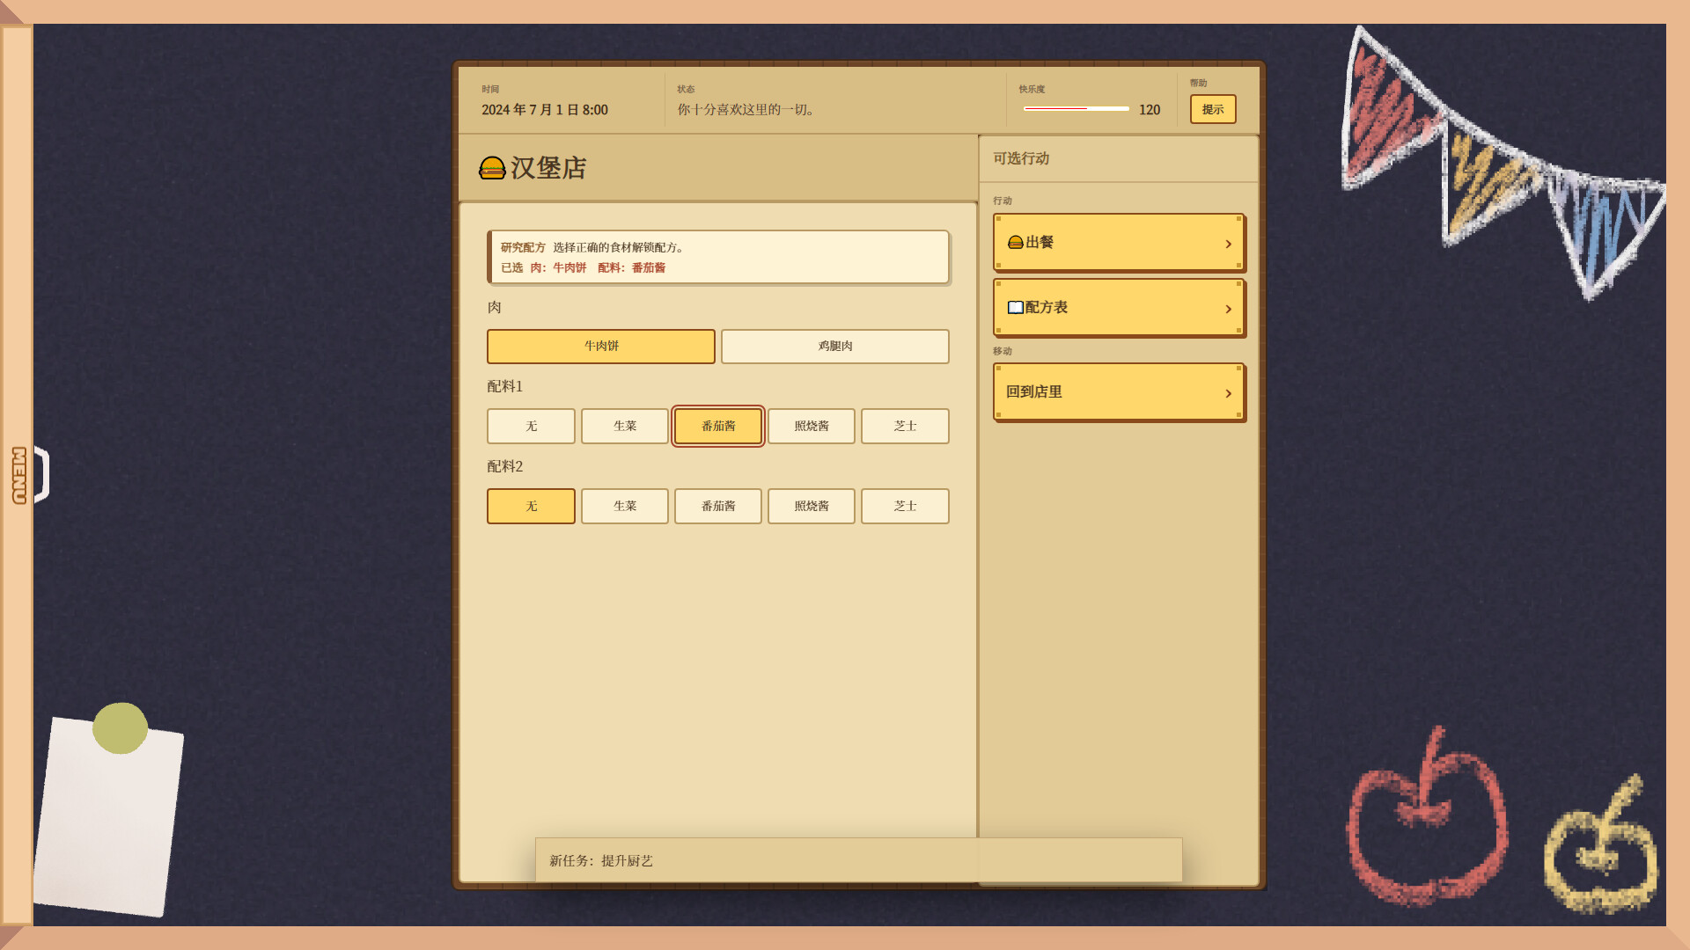Screen dimensions: 1690x950
Task: Click the burger icon on the 出餐 action
Action: tap(1015, 242)
